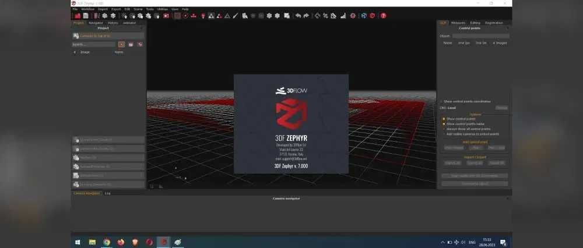Click the CRS Local change button
Viewport: 583px width, 248px height.
(501, 108)
